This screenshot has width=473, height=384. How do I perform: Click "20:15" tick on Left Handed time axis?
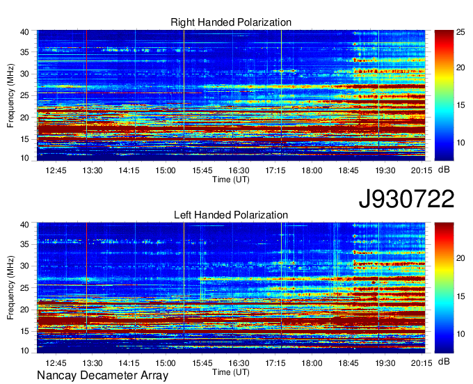tap(422, 363)
